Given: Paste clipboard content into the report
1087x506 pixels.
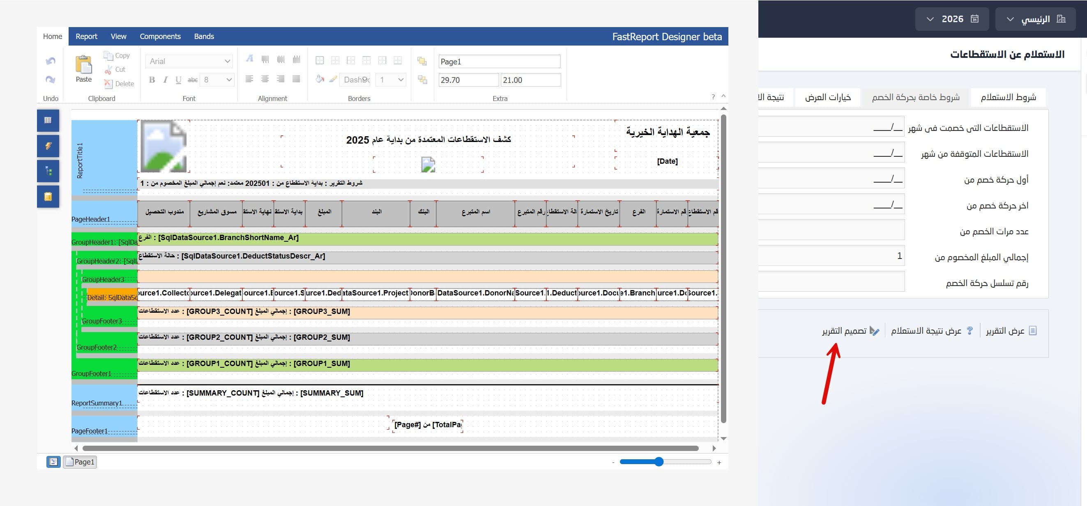Looking at the screenshot, I should [x=83, y=69].
